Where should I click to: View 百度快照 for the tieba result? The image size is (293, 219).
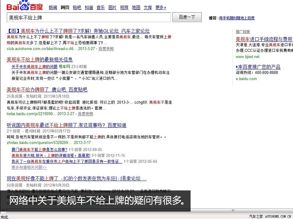[x=85, y=114]
